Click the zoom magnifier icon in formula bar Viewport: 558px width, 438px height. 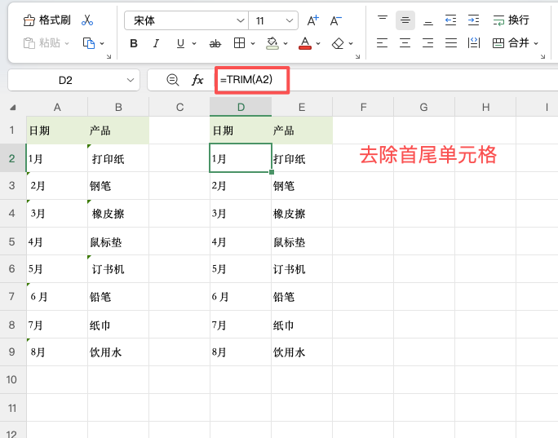point(173,80)
